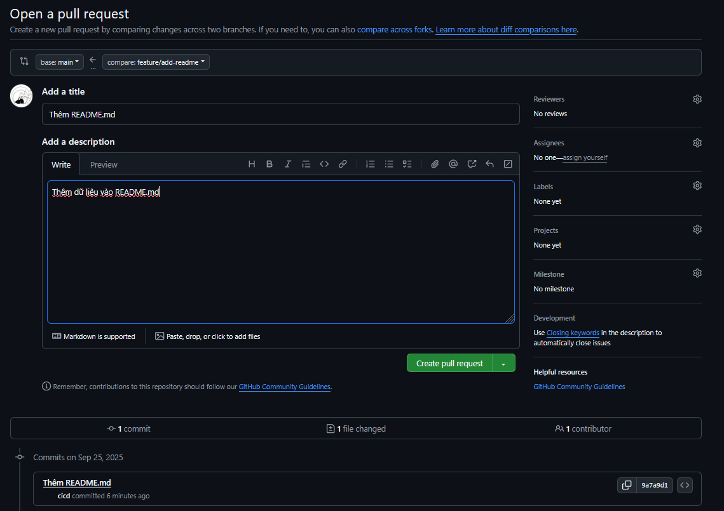This screenshot has width=724, height=511.
Task: Copy the full SHA for commit 9a7a9d1
Action: point(627,485)
